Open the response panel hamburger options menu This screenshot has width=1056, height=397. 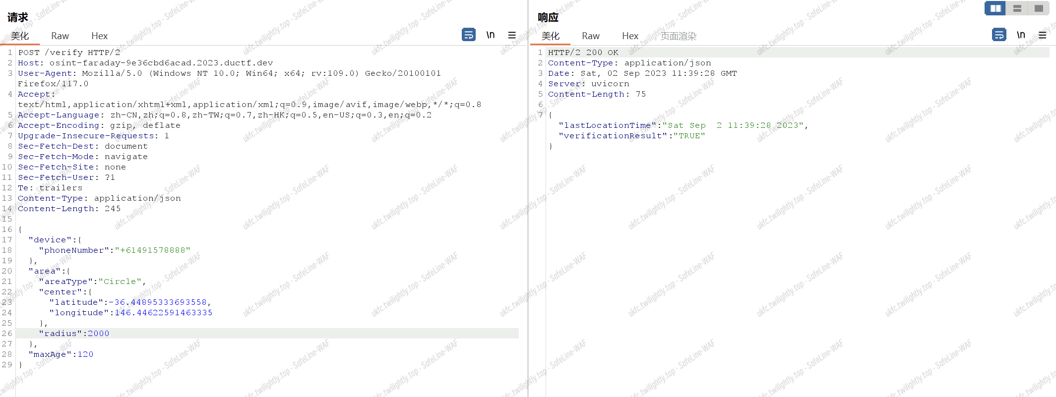[1042, 35]
